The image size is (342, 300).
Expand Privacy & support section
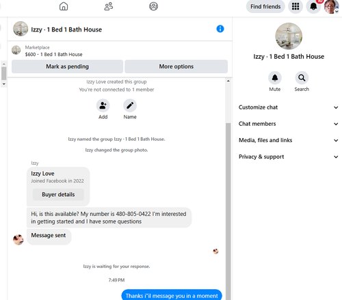289,156
